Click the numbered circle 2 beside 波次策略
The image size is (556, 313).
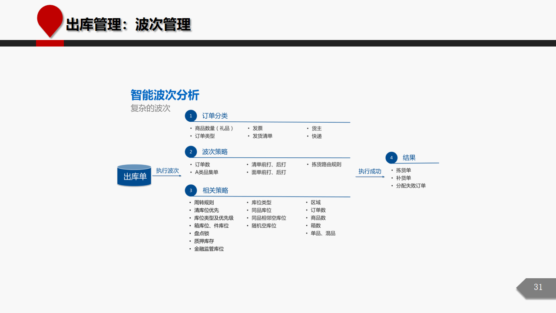tap(191, 152)
